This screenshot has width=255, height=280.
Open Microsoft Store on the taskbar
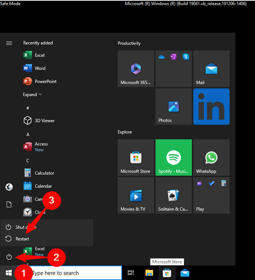pos(167,273)
